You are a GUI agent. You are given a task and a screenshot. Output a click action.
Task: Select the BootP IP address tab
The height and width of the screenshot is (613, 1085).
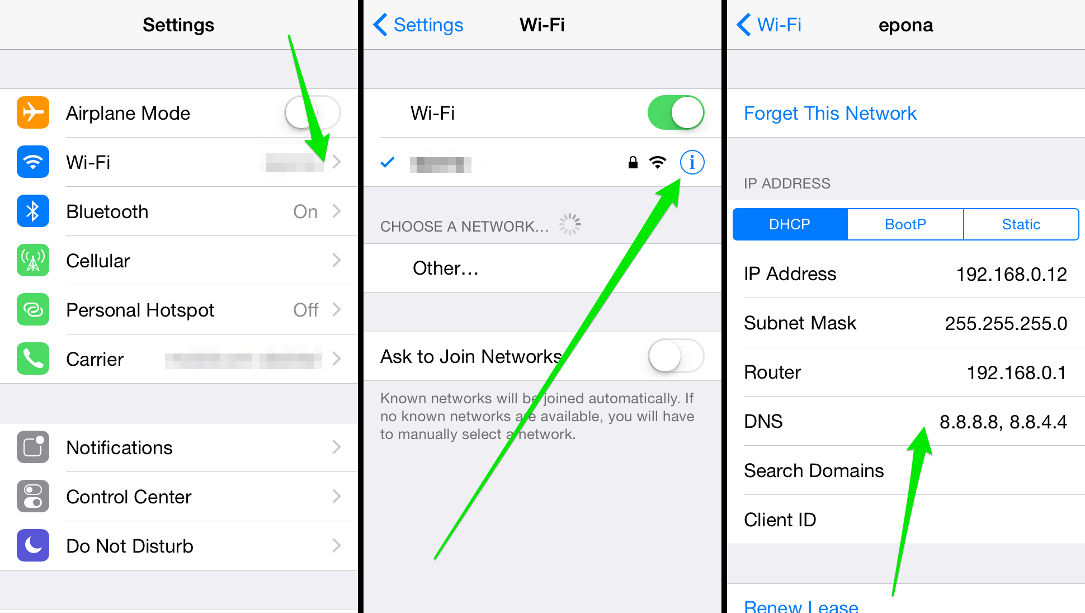905,224
